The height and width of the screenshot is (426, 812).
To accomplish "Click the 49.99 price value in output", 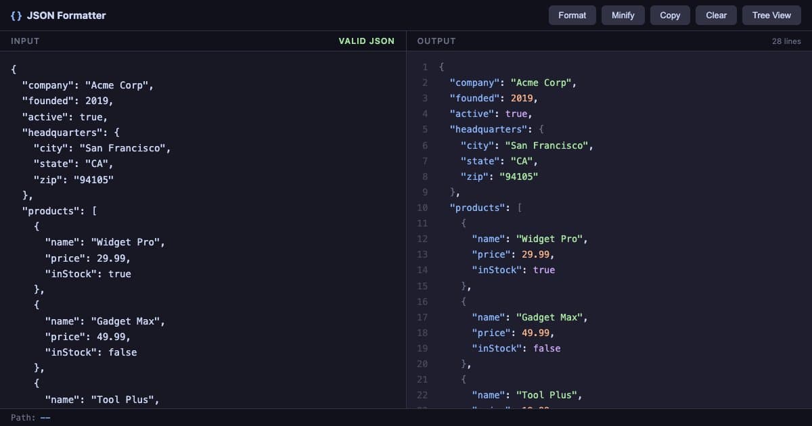I will point(536,333).
